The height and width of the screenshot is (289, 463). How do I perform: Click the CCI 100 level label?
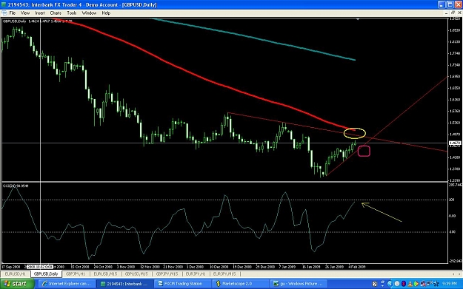[x=452, y=200]
